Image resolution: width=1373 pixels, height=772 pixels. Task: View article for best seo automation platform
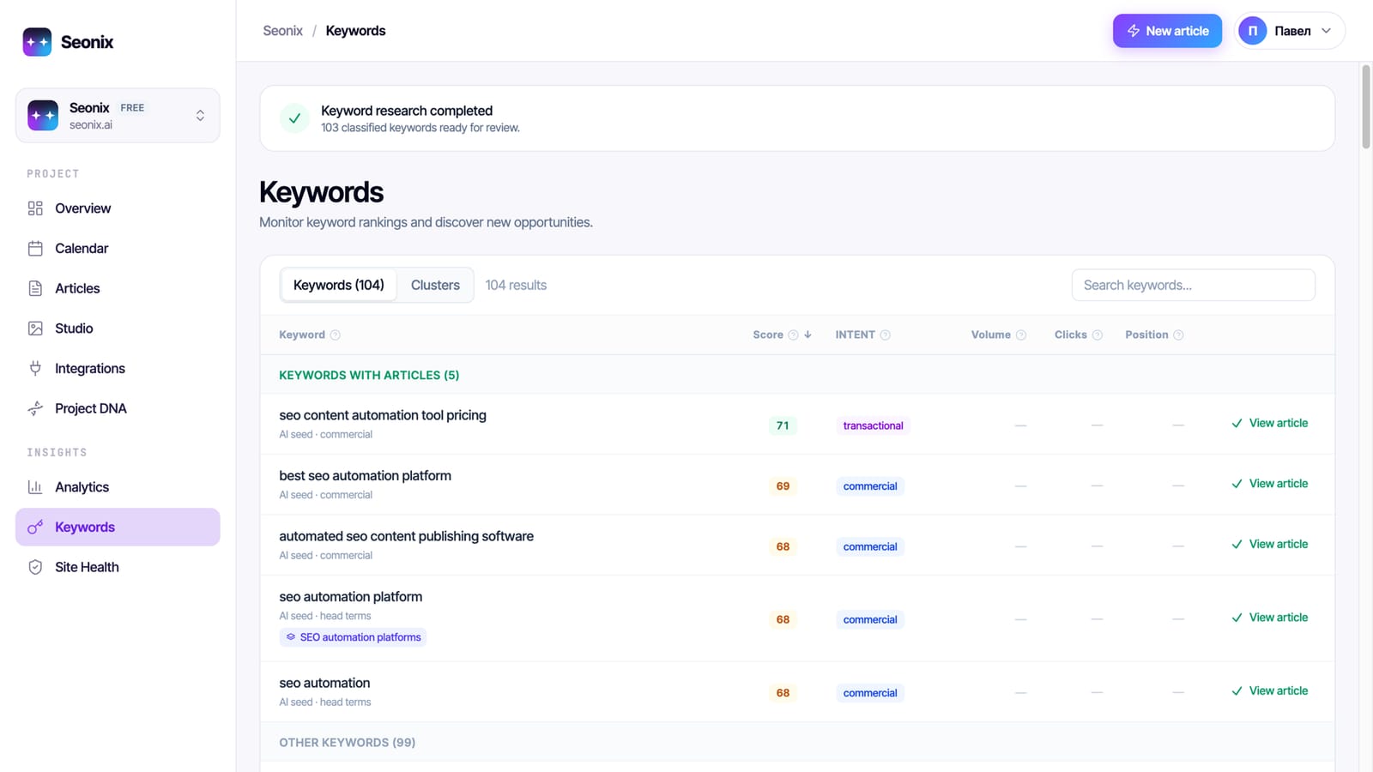1270,484
